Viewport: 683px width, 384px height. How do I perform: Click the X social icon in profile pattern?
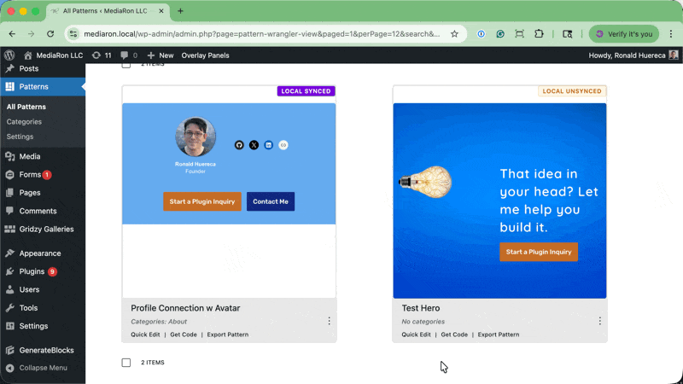click(254, 145)
